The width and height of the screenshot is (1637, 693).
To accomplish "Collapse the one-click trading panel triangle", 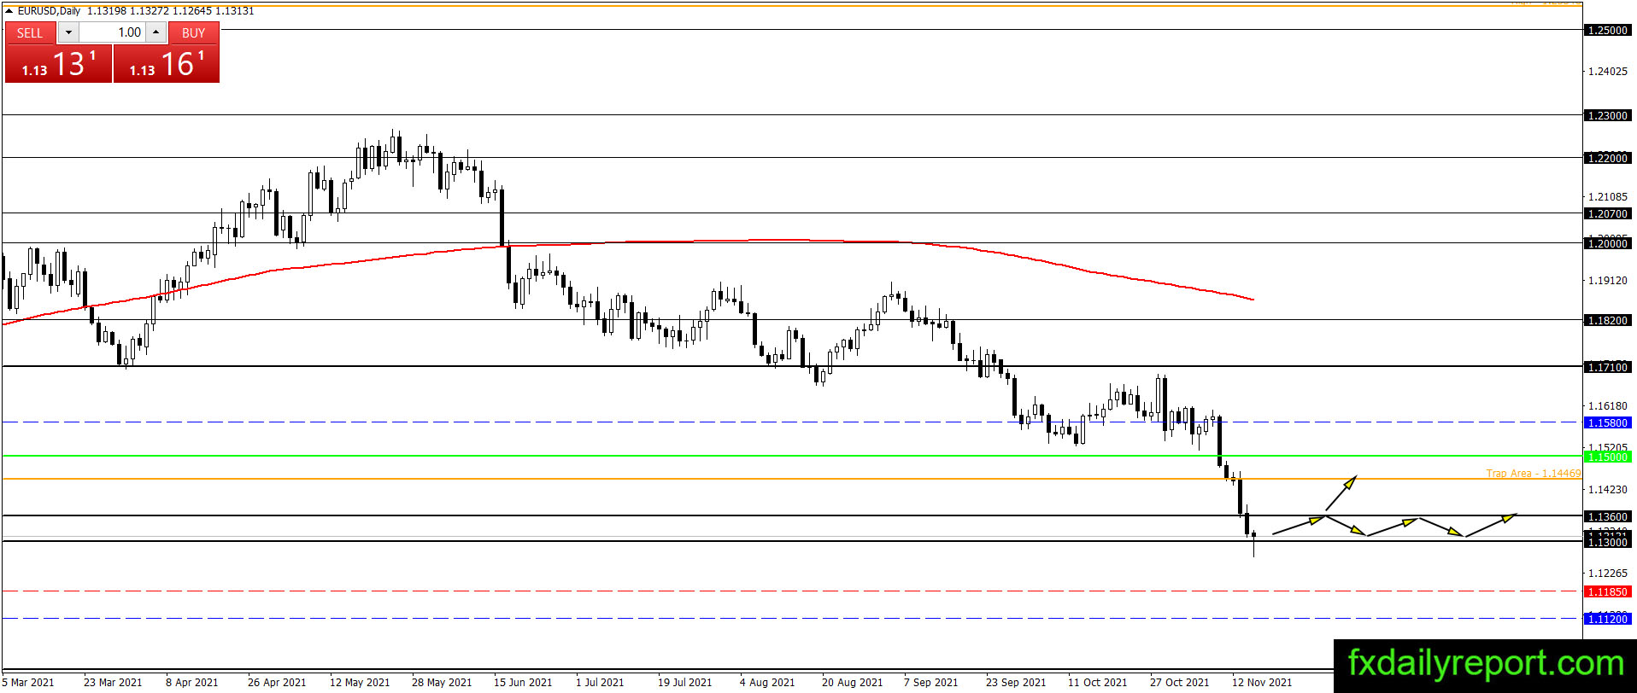I will [x=9, y=11].
